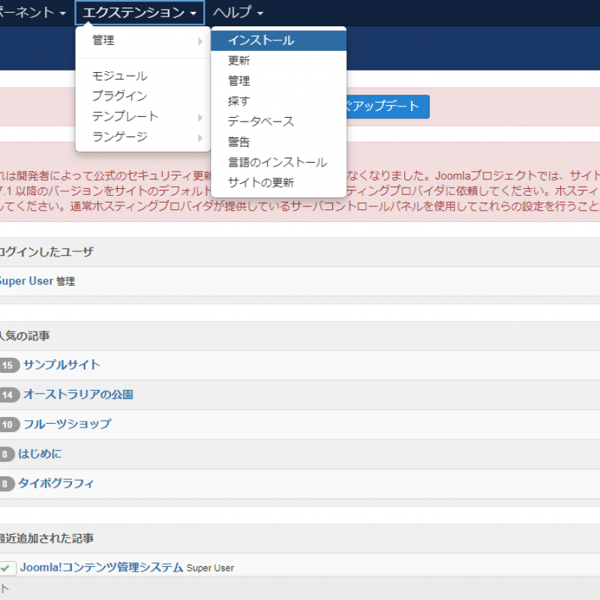Click the green checkmark published status icon

click(x=7, y=568)
